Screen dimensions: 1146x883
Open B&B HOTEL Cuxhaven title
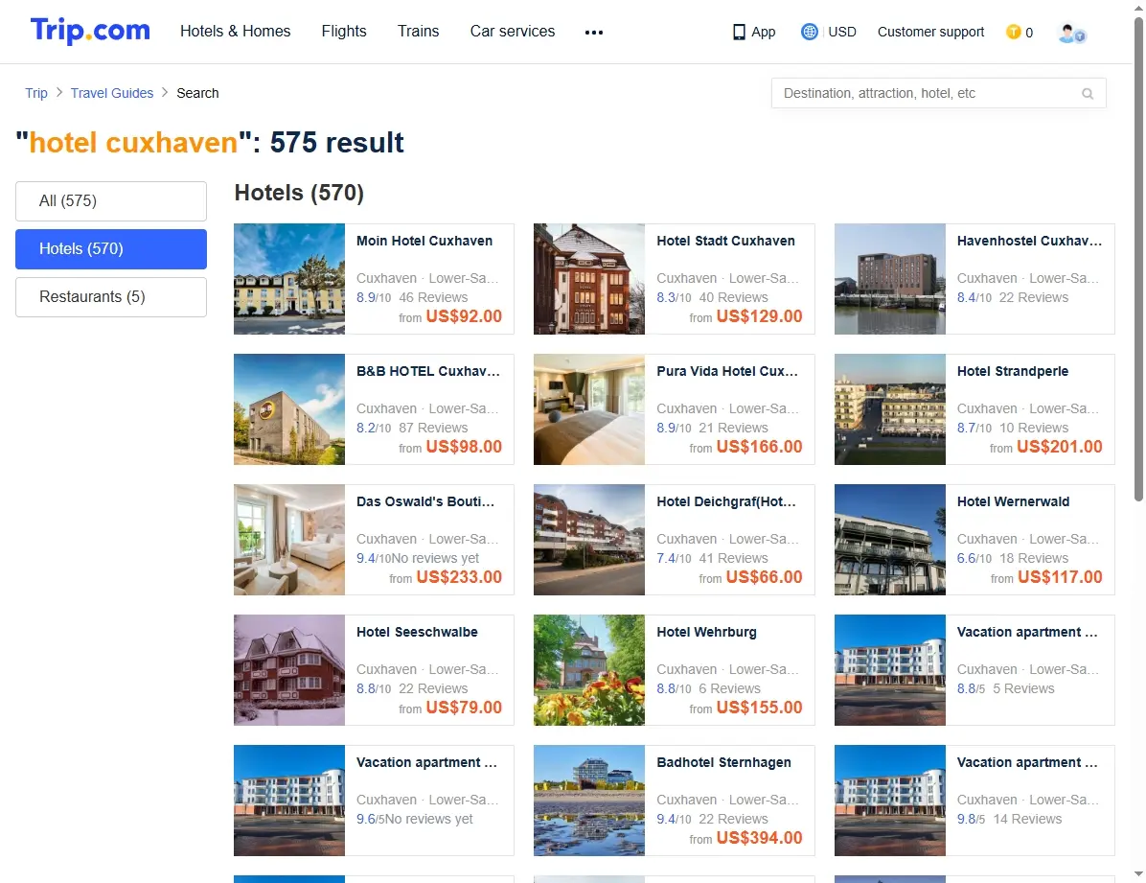point(428,371)
